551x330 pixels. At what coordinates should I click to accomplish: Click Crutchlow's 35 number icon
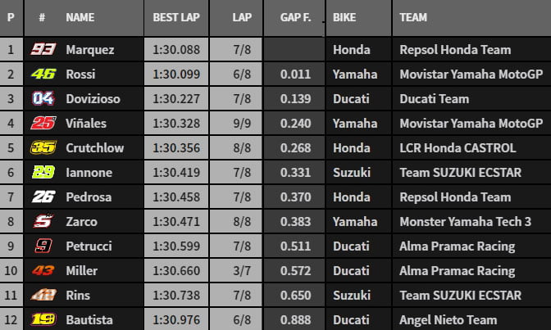(x=42, y=147)
